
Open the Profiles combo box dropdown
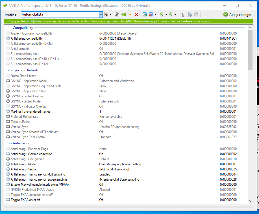click(x=101, y=14)
